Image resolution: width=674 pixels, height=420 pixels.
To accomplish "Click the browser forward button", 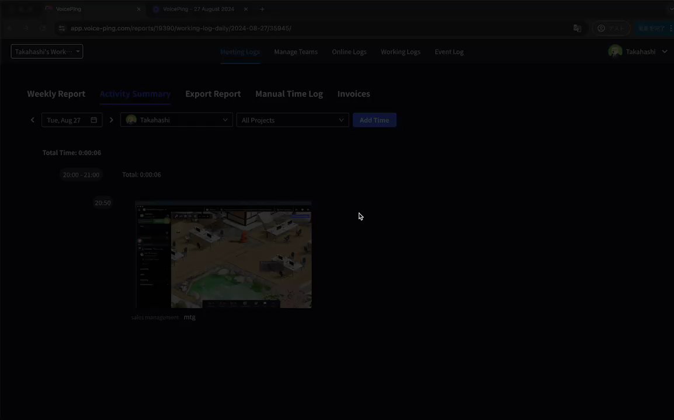I will click(x=26, y=29).
